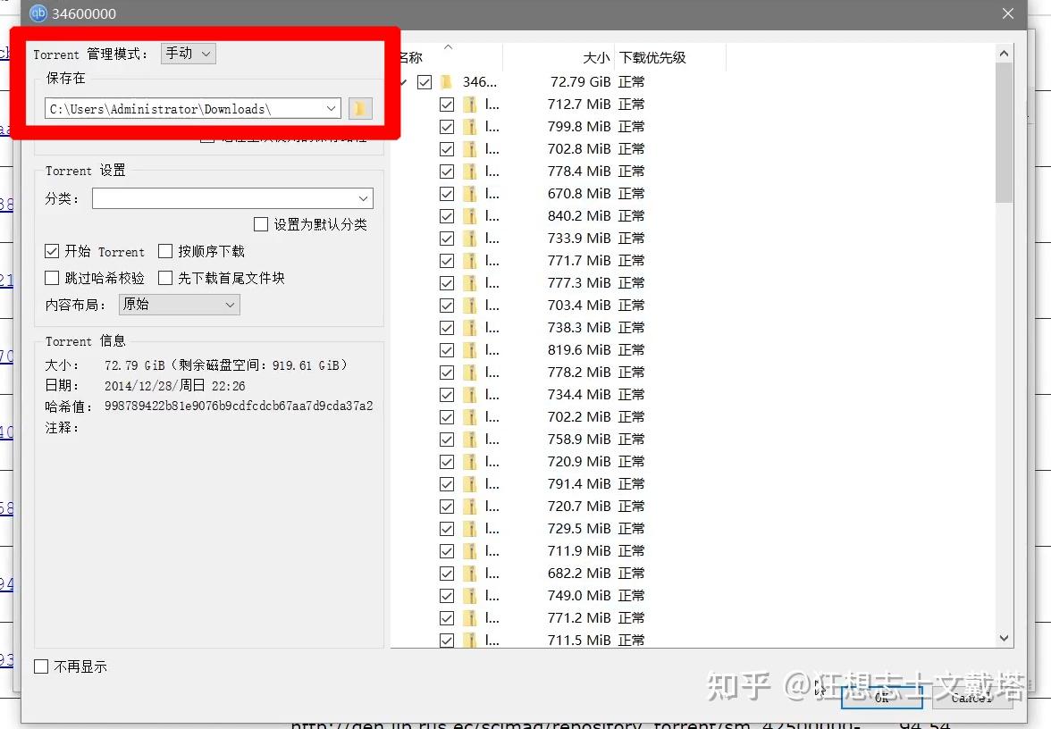
Task: Open the save path dropdown arrow
Action: pos(331,109)
